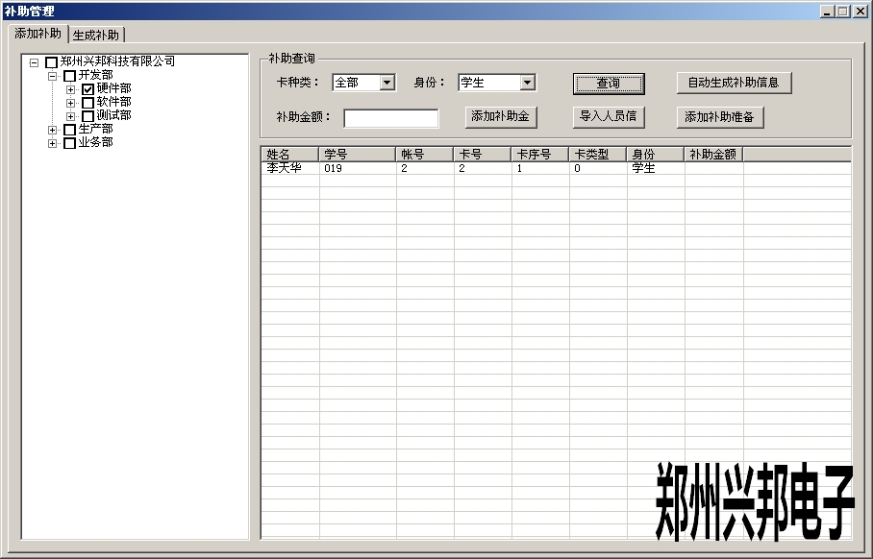Expand the 软件部 tree node

coord(70,103)
